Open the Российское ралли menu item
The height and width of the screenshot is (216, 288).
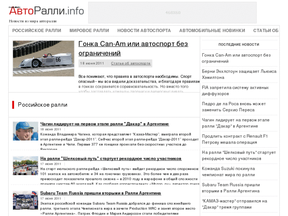pyautogui.click(x=37, y=31)
